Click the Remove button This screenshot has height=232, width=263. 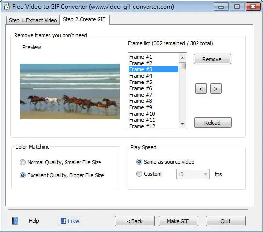(x=213, y=59)
